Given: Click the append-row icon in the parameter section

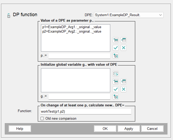Looking at the screenshot, I should (x=124, y=40).
